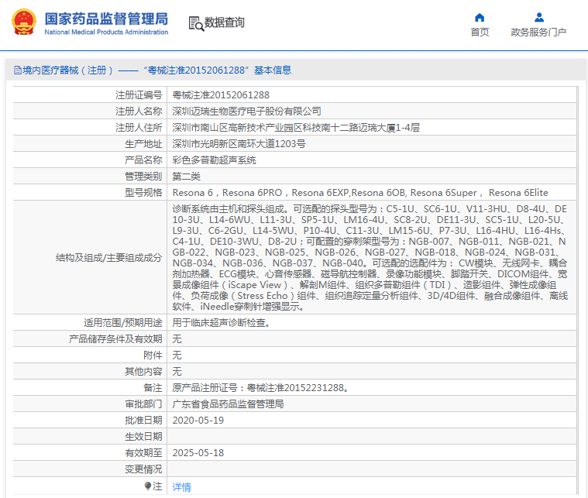Viewport: 588px width, 498px height.
Task: Go to 首页 via house icon
Action: [480, 18]
